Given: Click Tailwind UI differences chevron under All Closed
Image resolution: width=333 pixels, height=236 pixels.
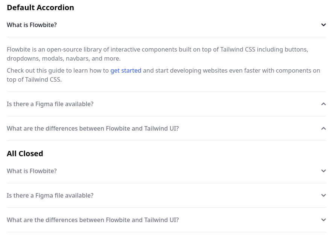Looking at the screenshot, I should (x=323, y=220).
